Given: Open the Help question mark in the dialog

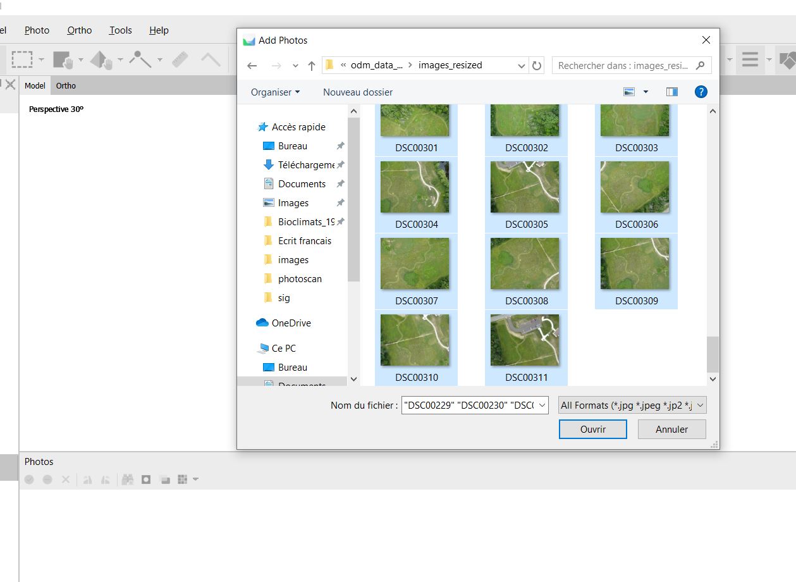Looking at the screenshot, I should coord(701,92).
